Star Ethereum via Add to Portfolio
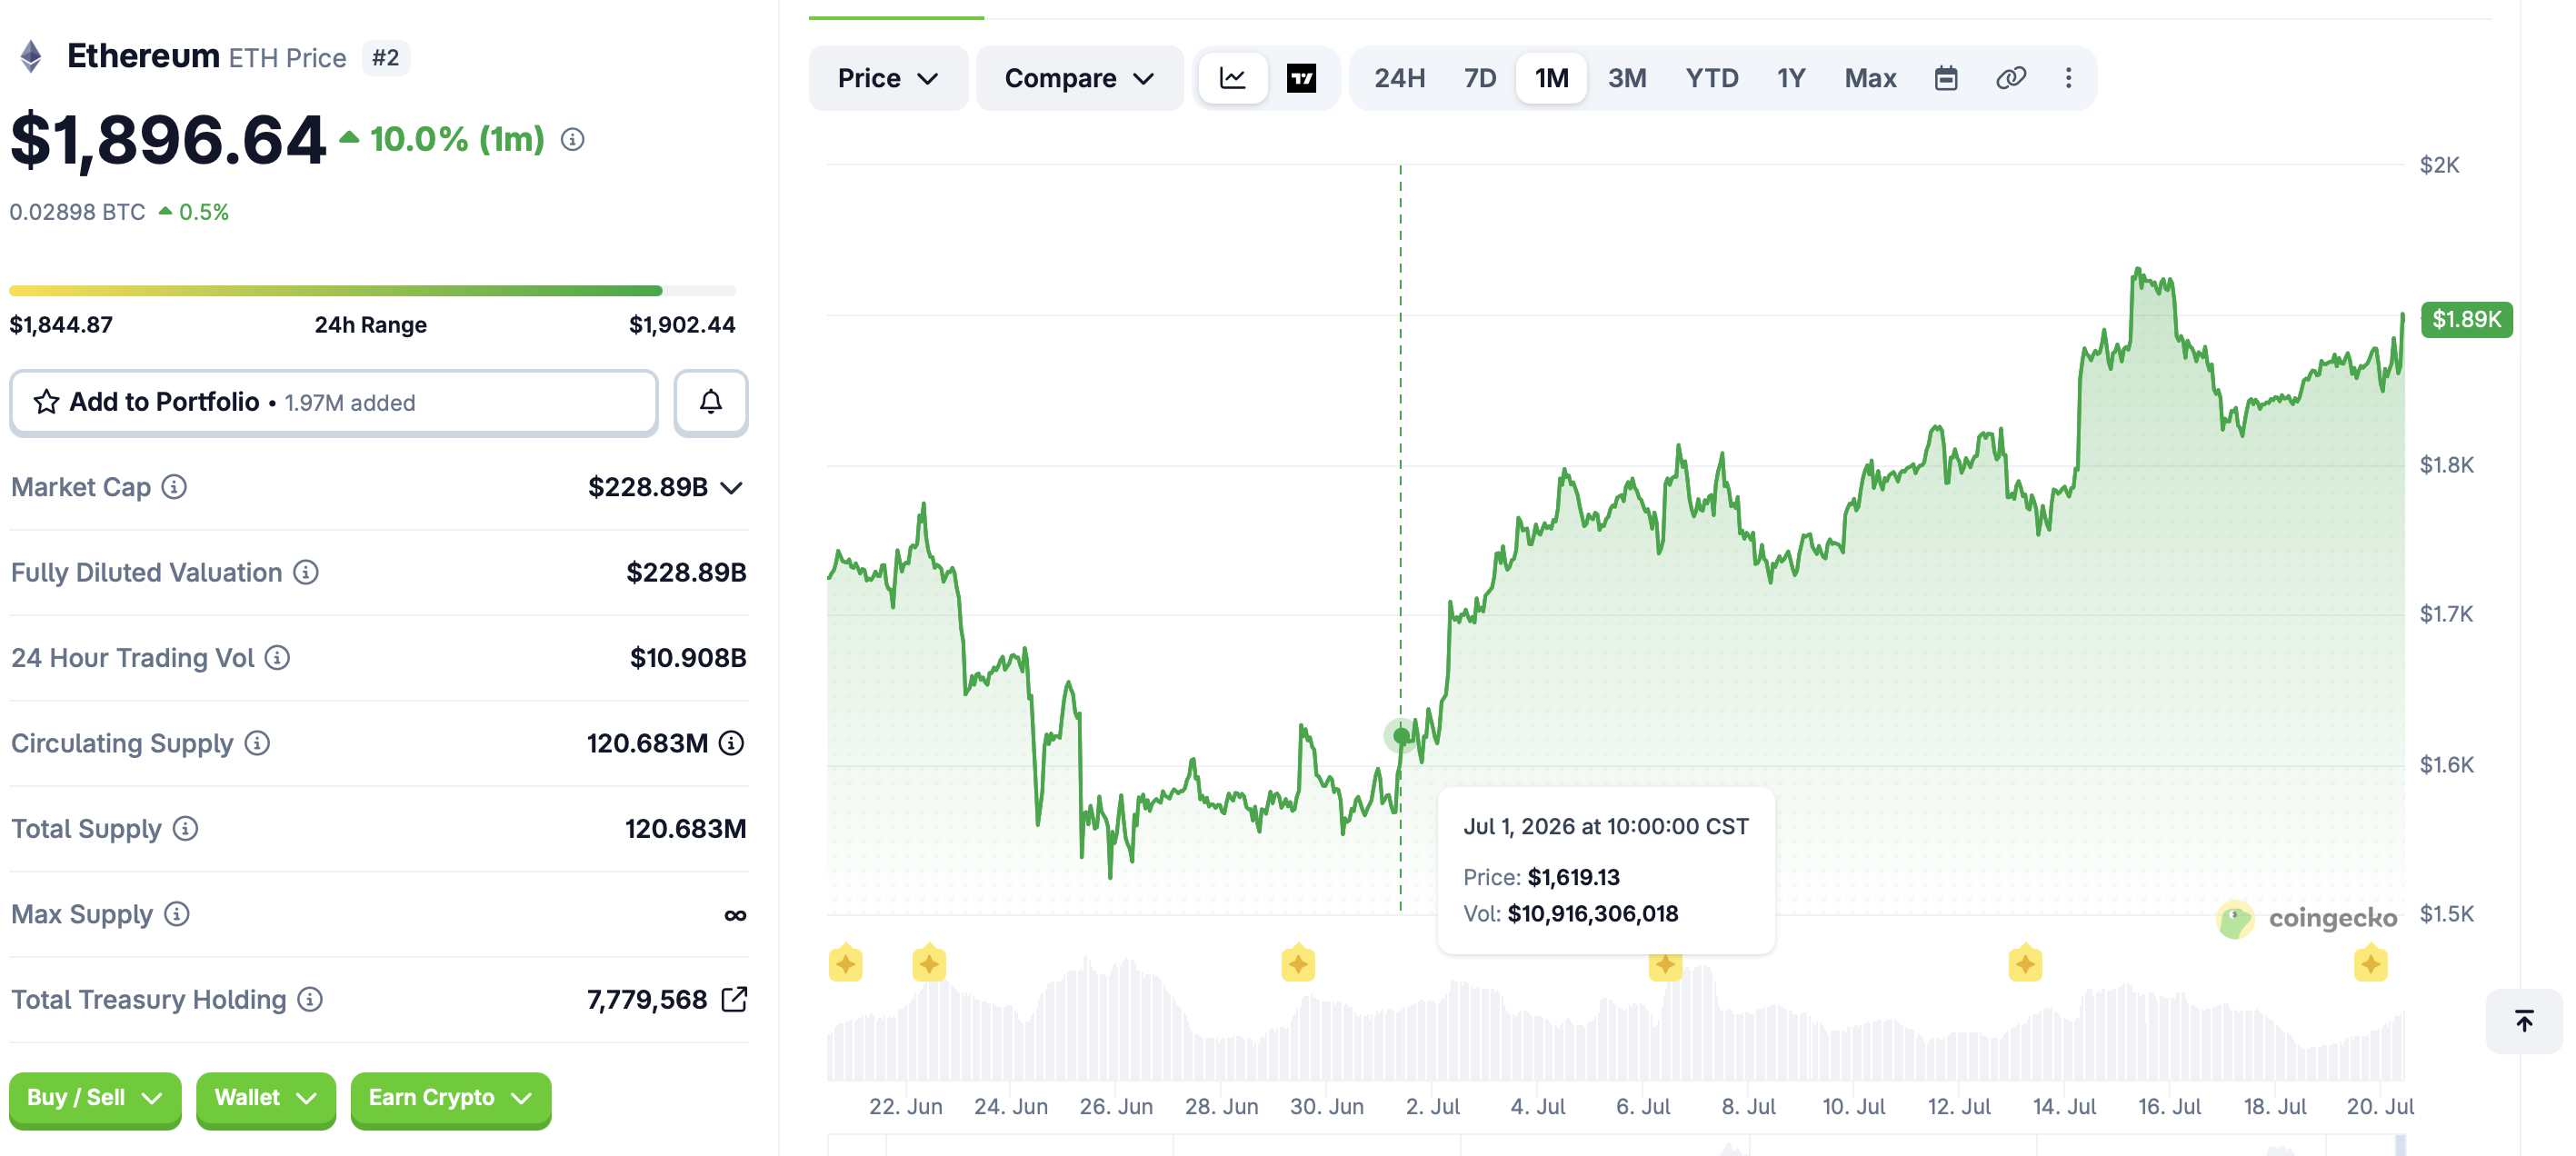Screen dimensions: 2576x1156 (x=333, y=402)
